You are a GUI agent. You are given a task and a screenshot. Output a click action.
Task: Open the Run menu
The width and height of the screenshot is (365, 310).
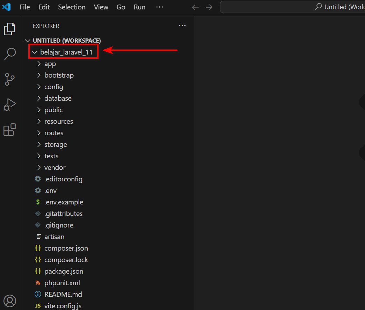139,7
